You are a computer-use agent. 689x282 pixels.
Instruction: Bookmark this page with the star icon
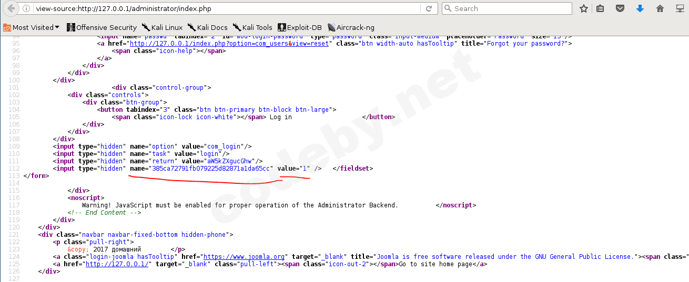coord(584,8)
